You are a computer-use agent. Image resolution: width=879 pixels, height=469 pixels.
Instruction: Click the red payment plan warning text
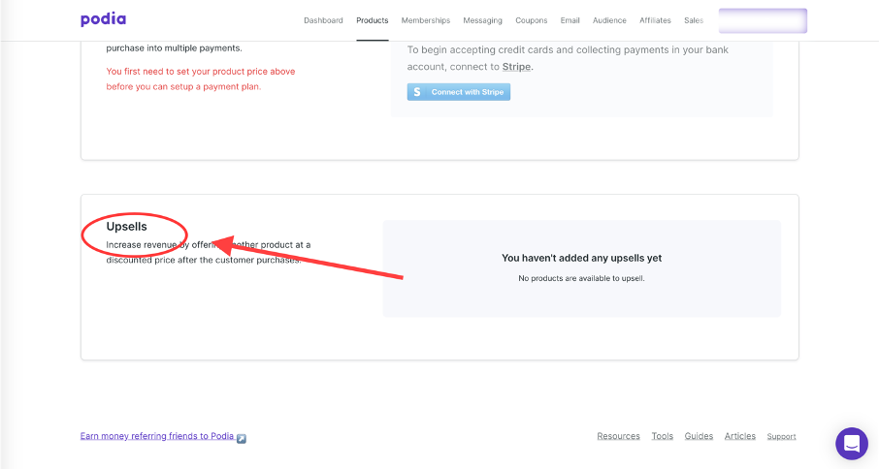(x=201, y=78)
